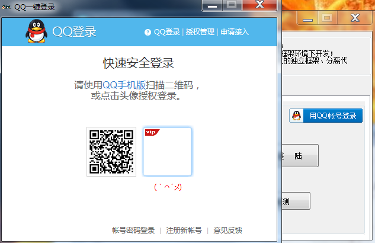Screen dimensions: 375x243
Task: Minimize the QQ一键登录 dialog
Action: (212, 5)
